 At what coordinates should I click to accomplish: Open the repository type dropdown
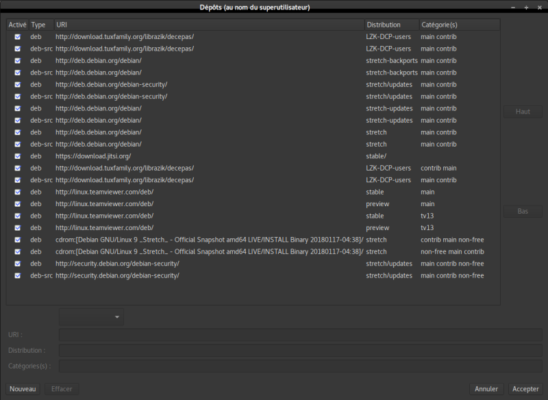[91, 317]
